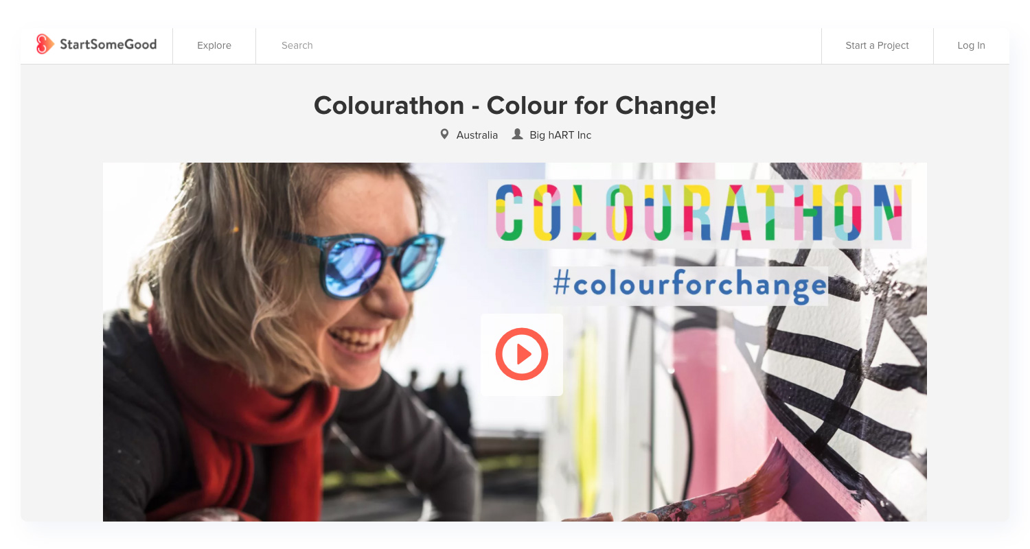
Task: Click the COLOURATHON banner in the video
Action: point(700,213)
